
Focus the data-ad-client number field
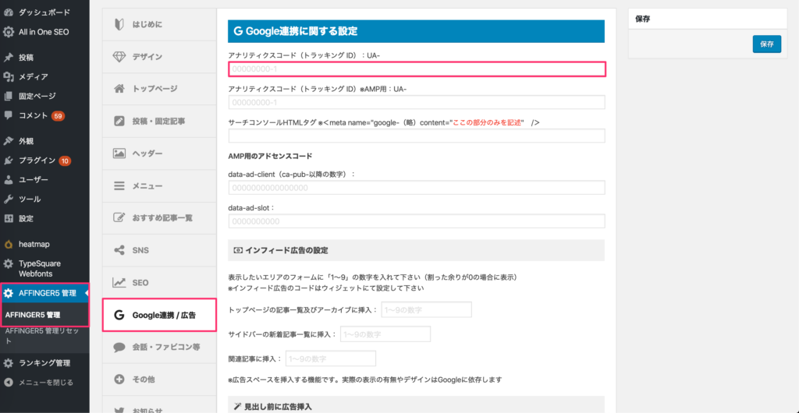(417, 188)
